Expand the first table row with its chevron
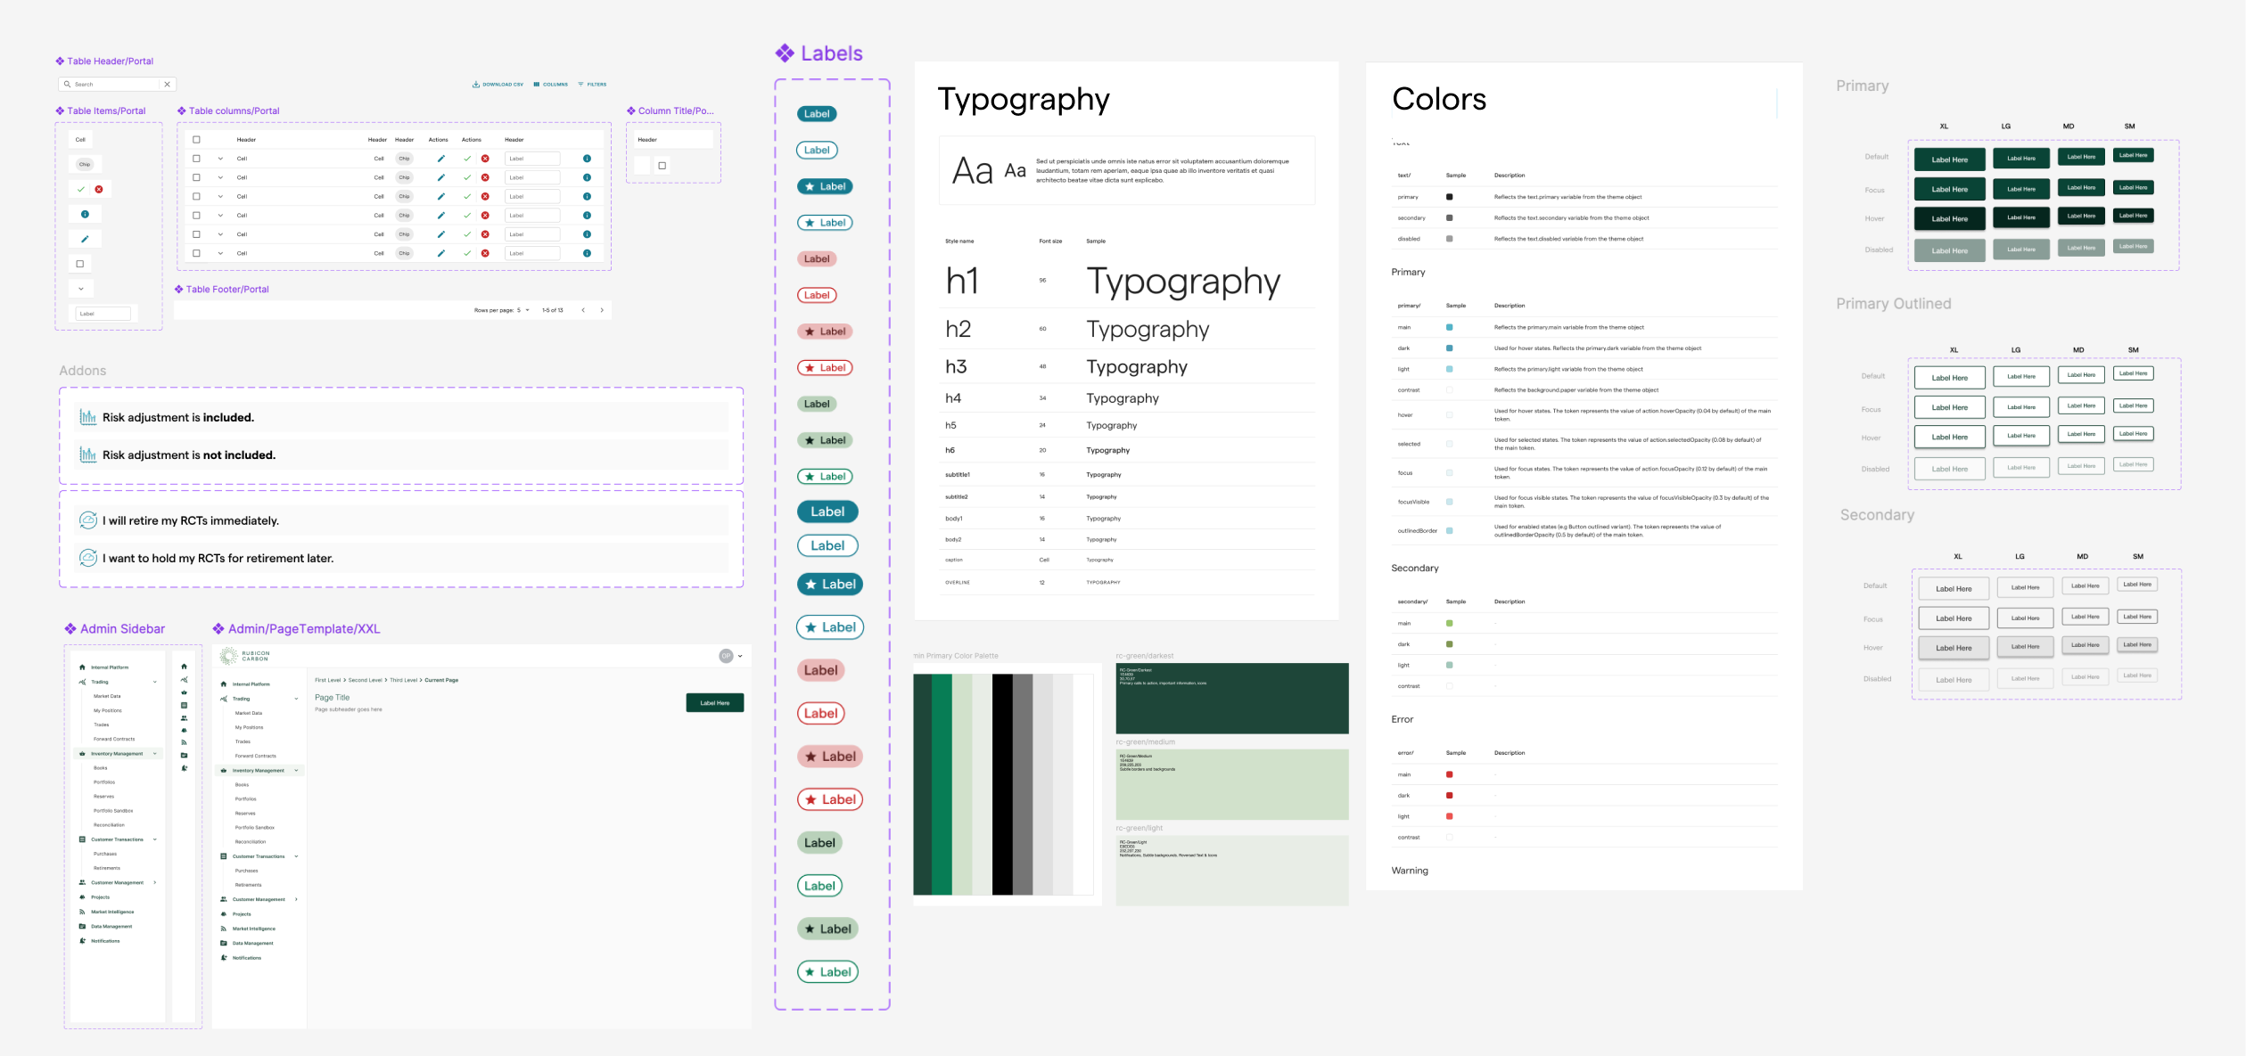2246x1056 pixels. tap(220, 159)
